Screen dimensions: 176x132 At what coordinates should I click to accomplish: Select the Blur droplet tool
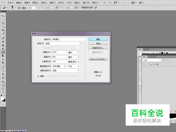click(3, 59)
